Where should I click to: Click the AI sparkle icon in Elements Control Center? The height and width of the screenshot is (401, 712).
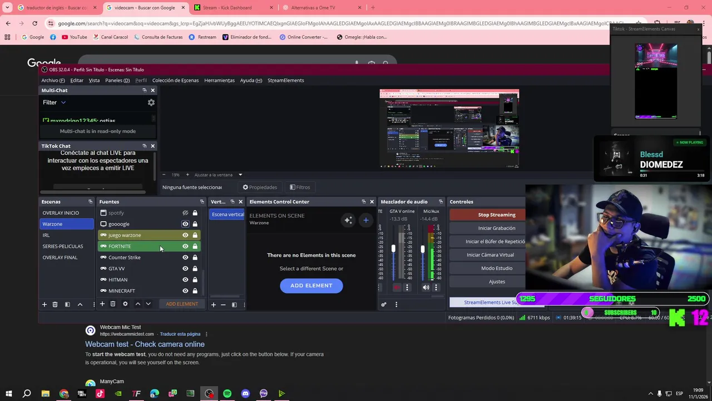pos(348,220)
